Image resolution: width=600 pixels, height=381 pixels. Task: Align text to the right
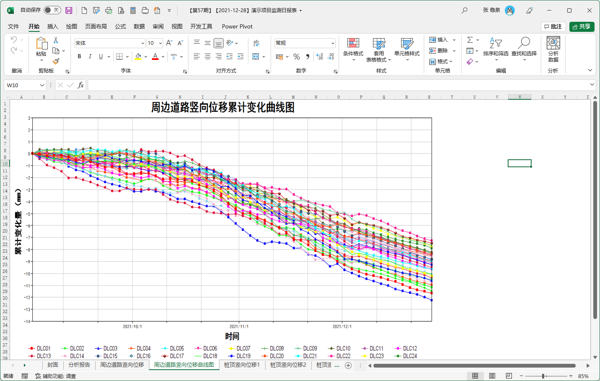219,56
